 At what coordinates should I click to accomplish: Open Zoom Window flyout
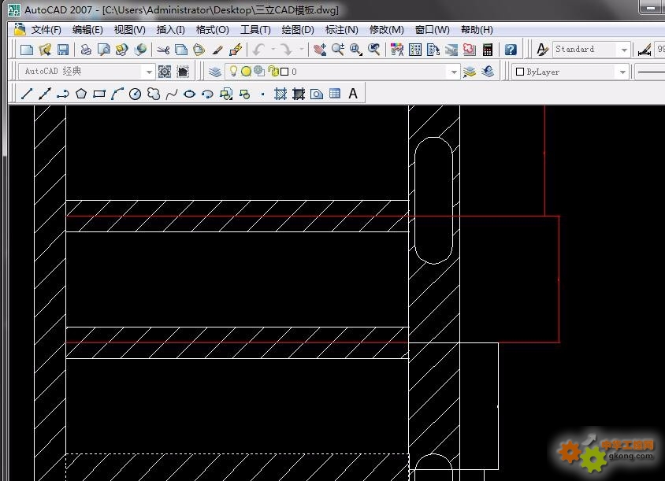[x=356, y=50]
